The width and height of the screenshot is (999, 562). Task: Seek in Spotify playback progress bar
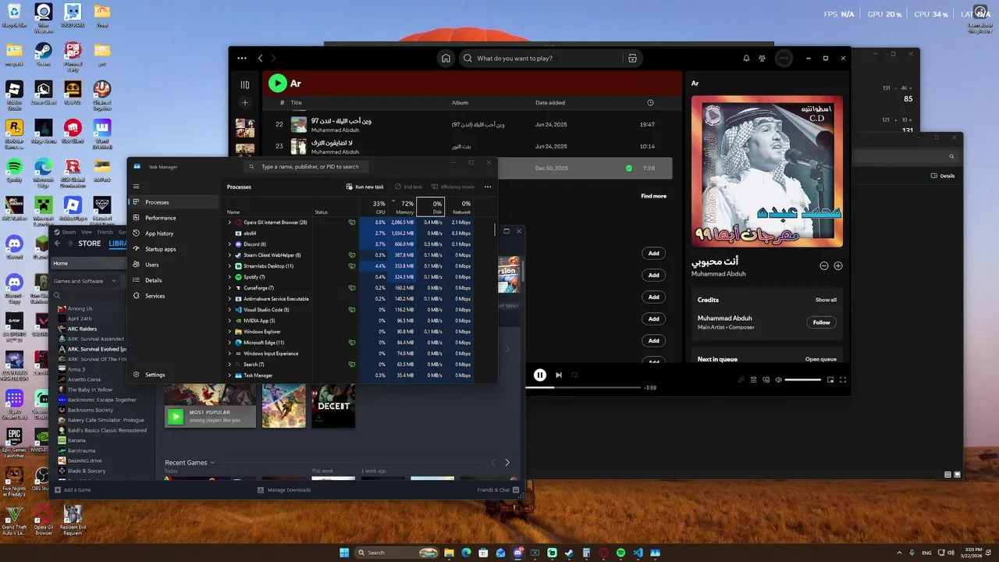pyautogui.click(x=584, y=387)
